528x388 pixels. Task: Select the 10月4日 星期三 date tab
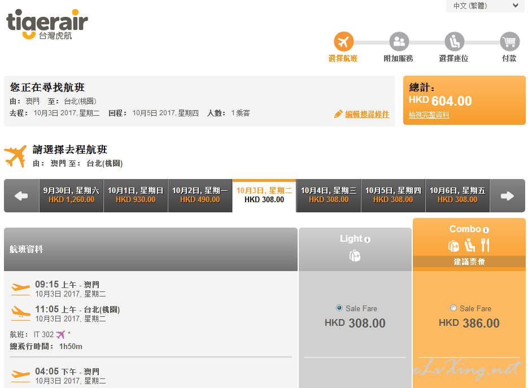tap(329, 195)
